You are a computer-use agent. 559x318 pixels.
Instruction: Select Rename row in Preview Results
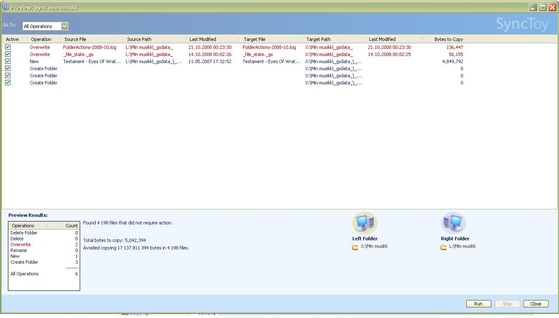click(x=44, y=250)
